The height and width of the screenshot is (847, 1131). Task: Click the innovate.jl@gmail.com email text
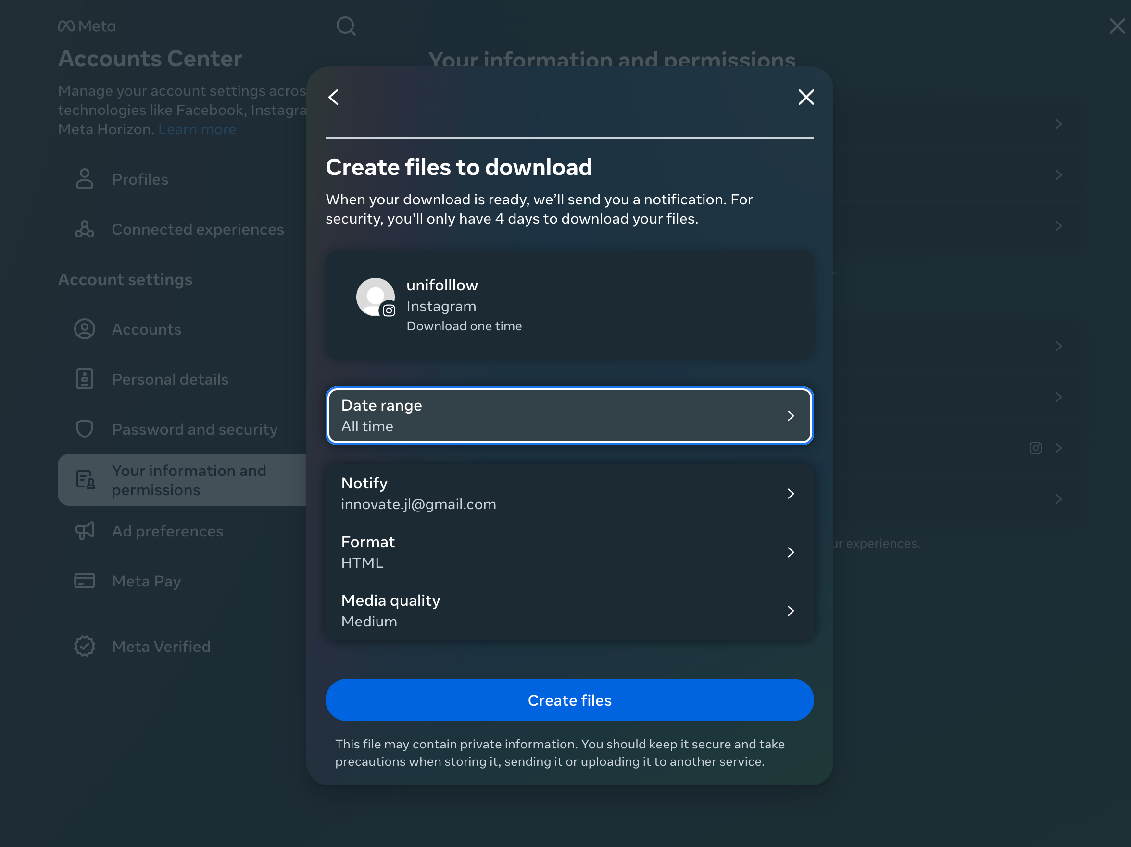[418, 505]
